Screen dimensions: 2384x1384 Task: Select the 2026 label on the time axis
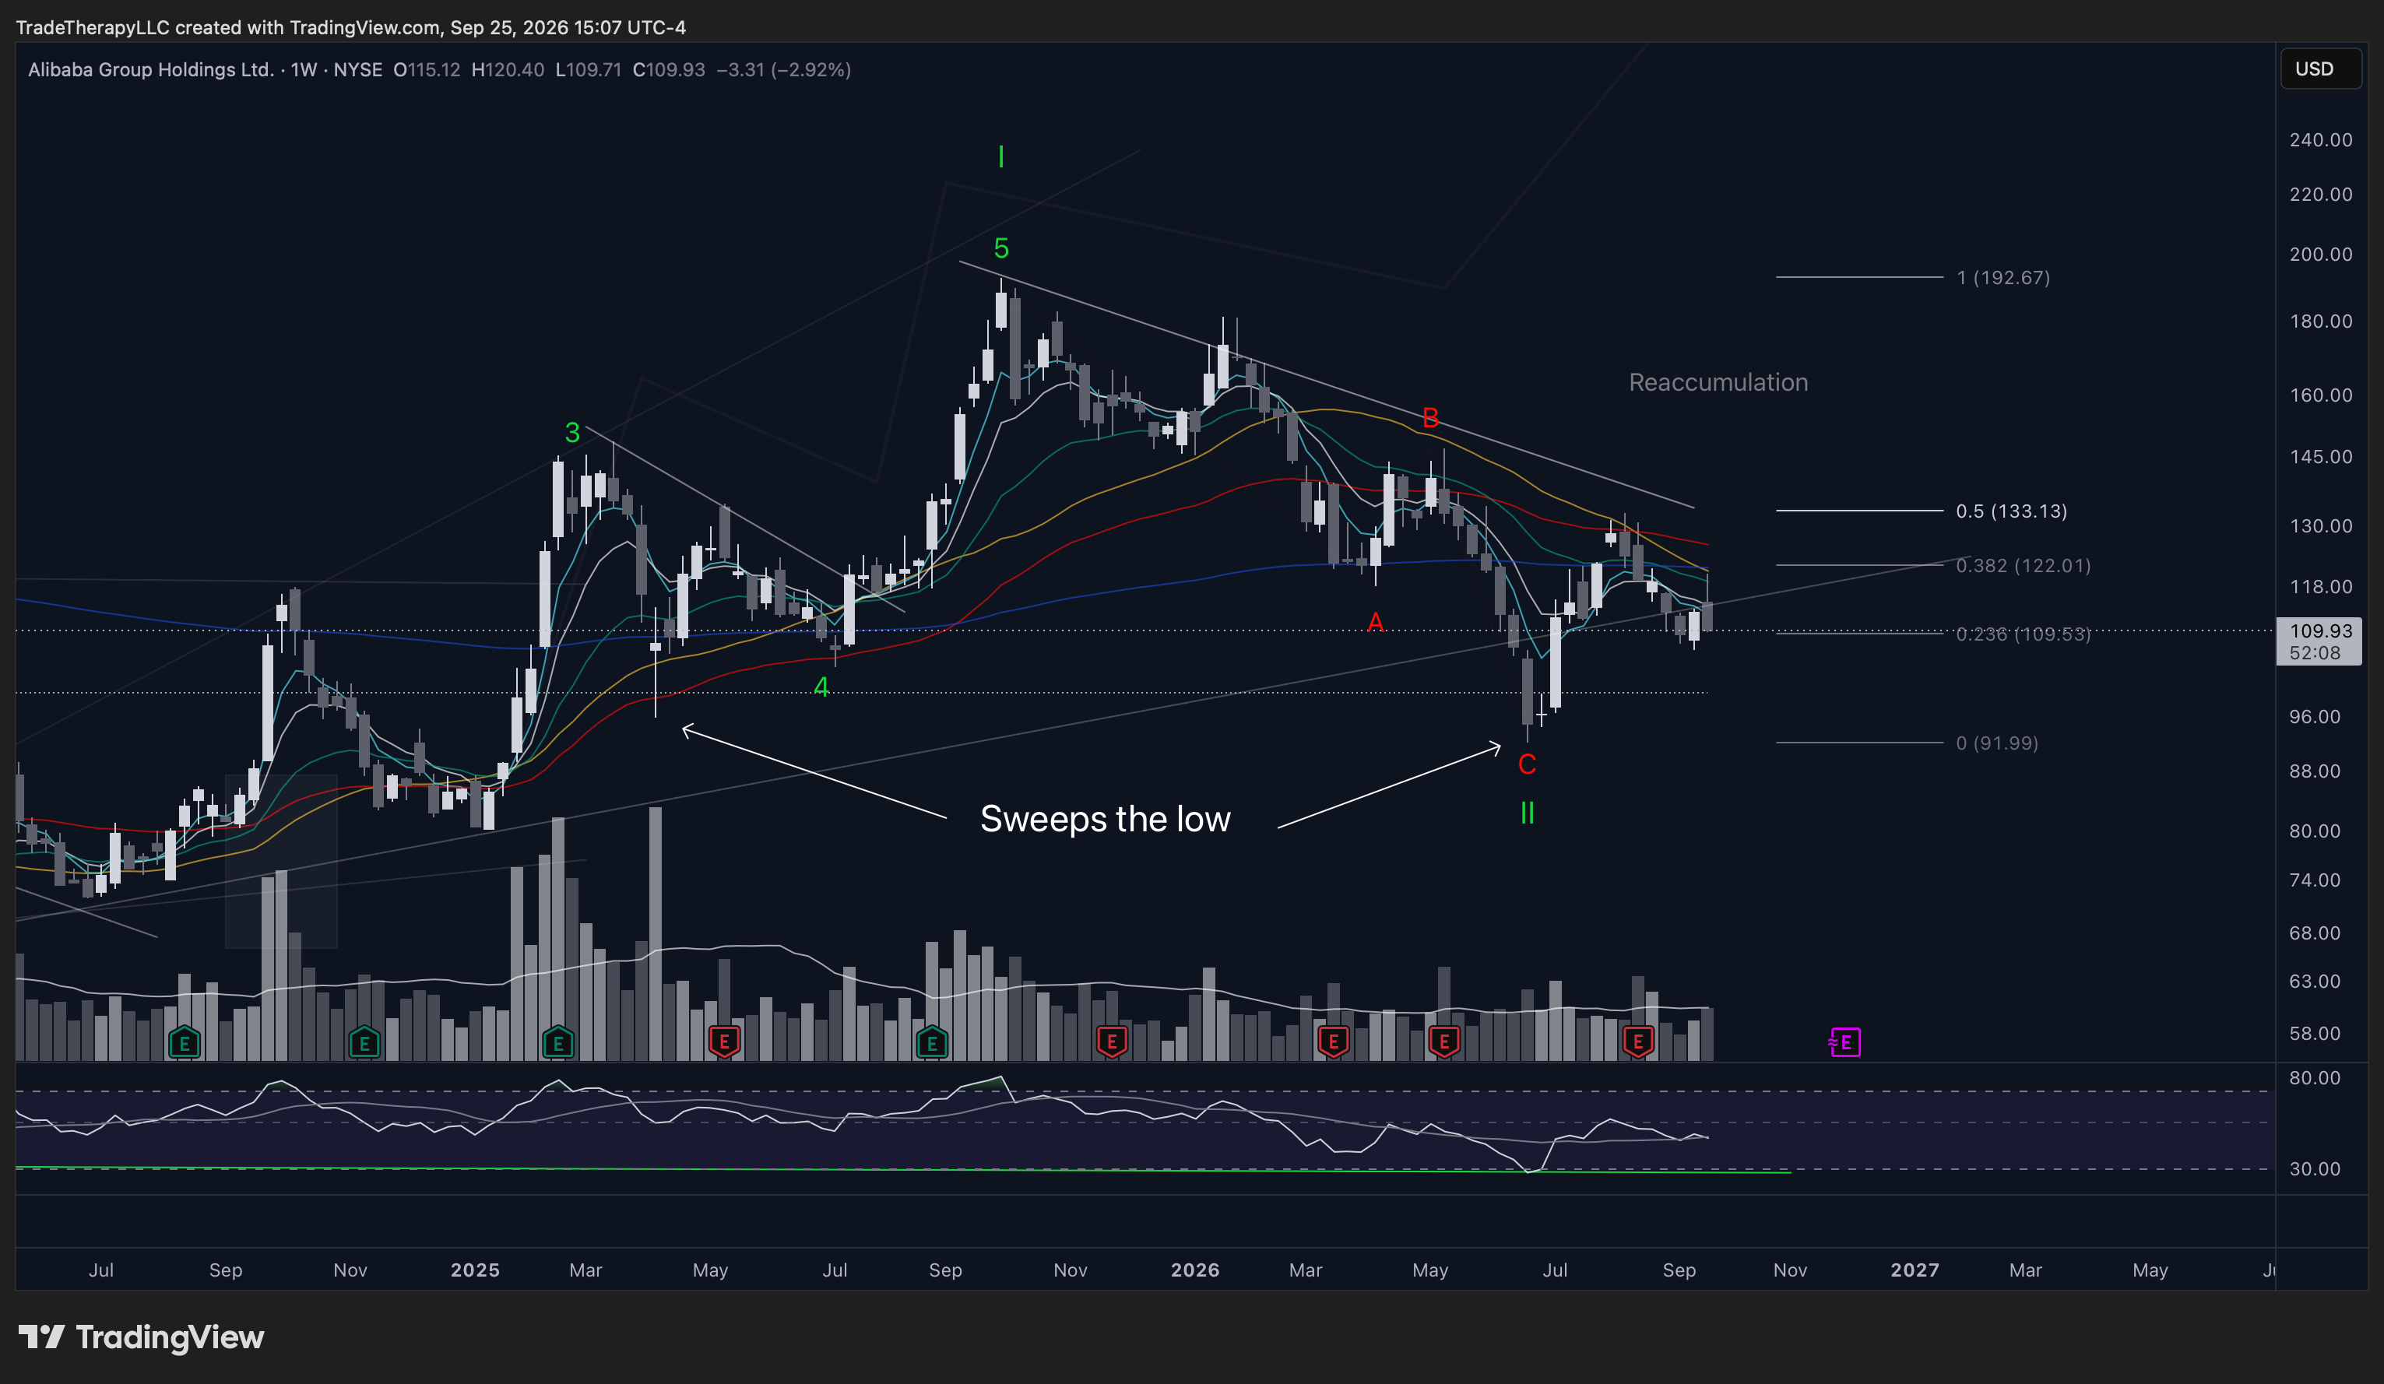pyautogui.click(x=1195, y=1270)
